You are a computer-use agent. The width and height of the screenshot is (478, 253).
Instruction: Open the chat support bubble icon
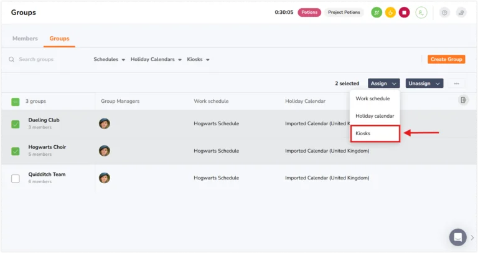457,237
